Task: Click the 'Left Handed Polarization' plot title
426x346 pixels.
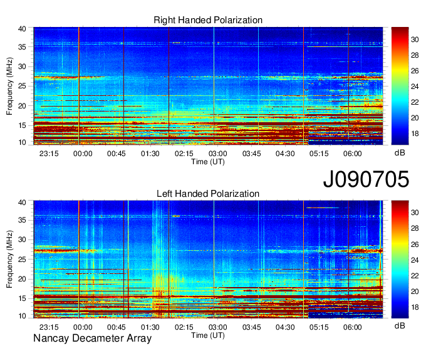Action: click(208, 194)
